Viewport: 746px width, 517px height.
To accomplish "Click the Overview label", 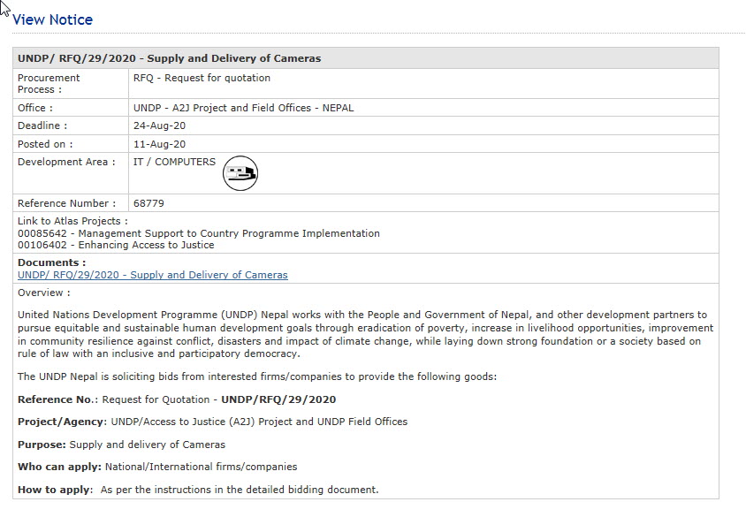I will pos(43,293).
